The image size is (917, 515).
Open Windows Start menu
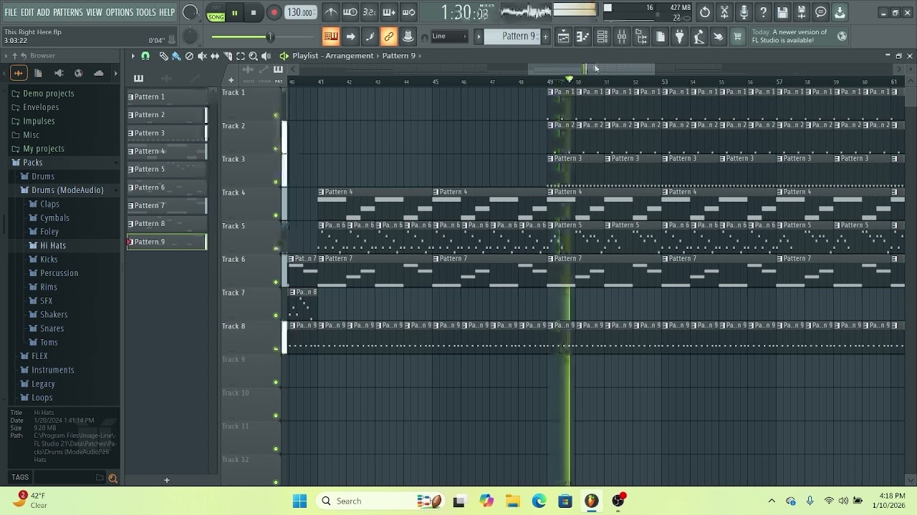pos(299,501)
